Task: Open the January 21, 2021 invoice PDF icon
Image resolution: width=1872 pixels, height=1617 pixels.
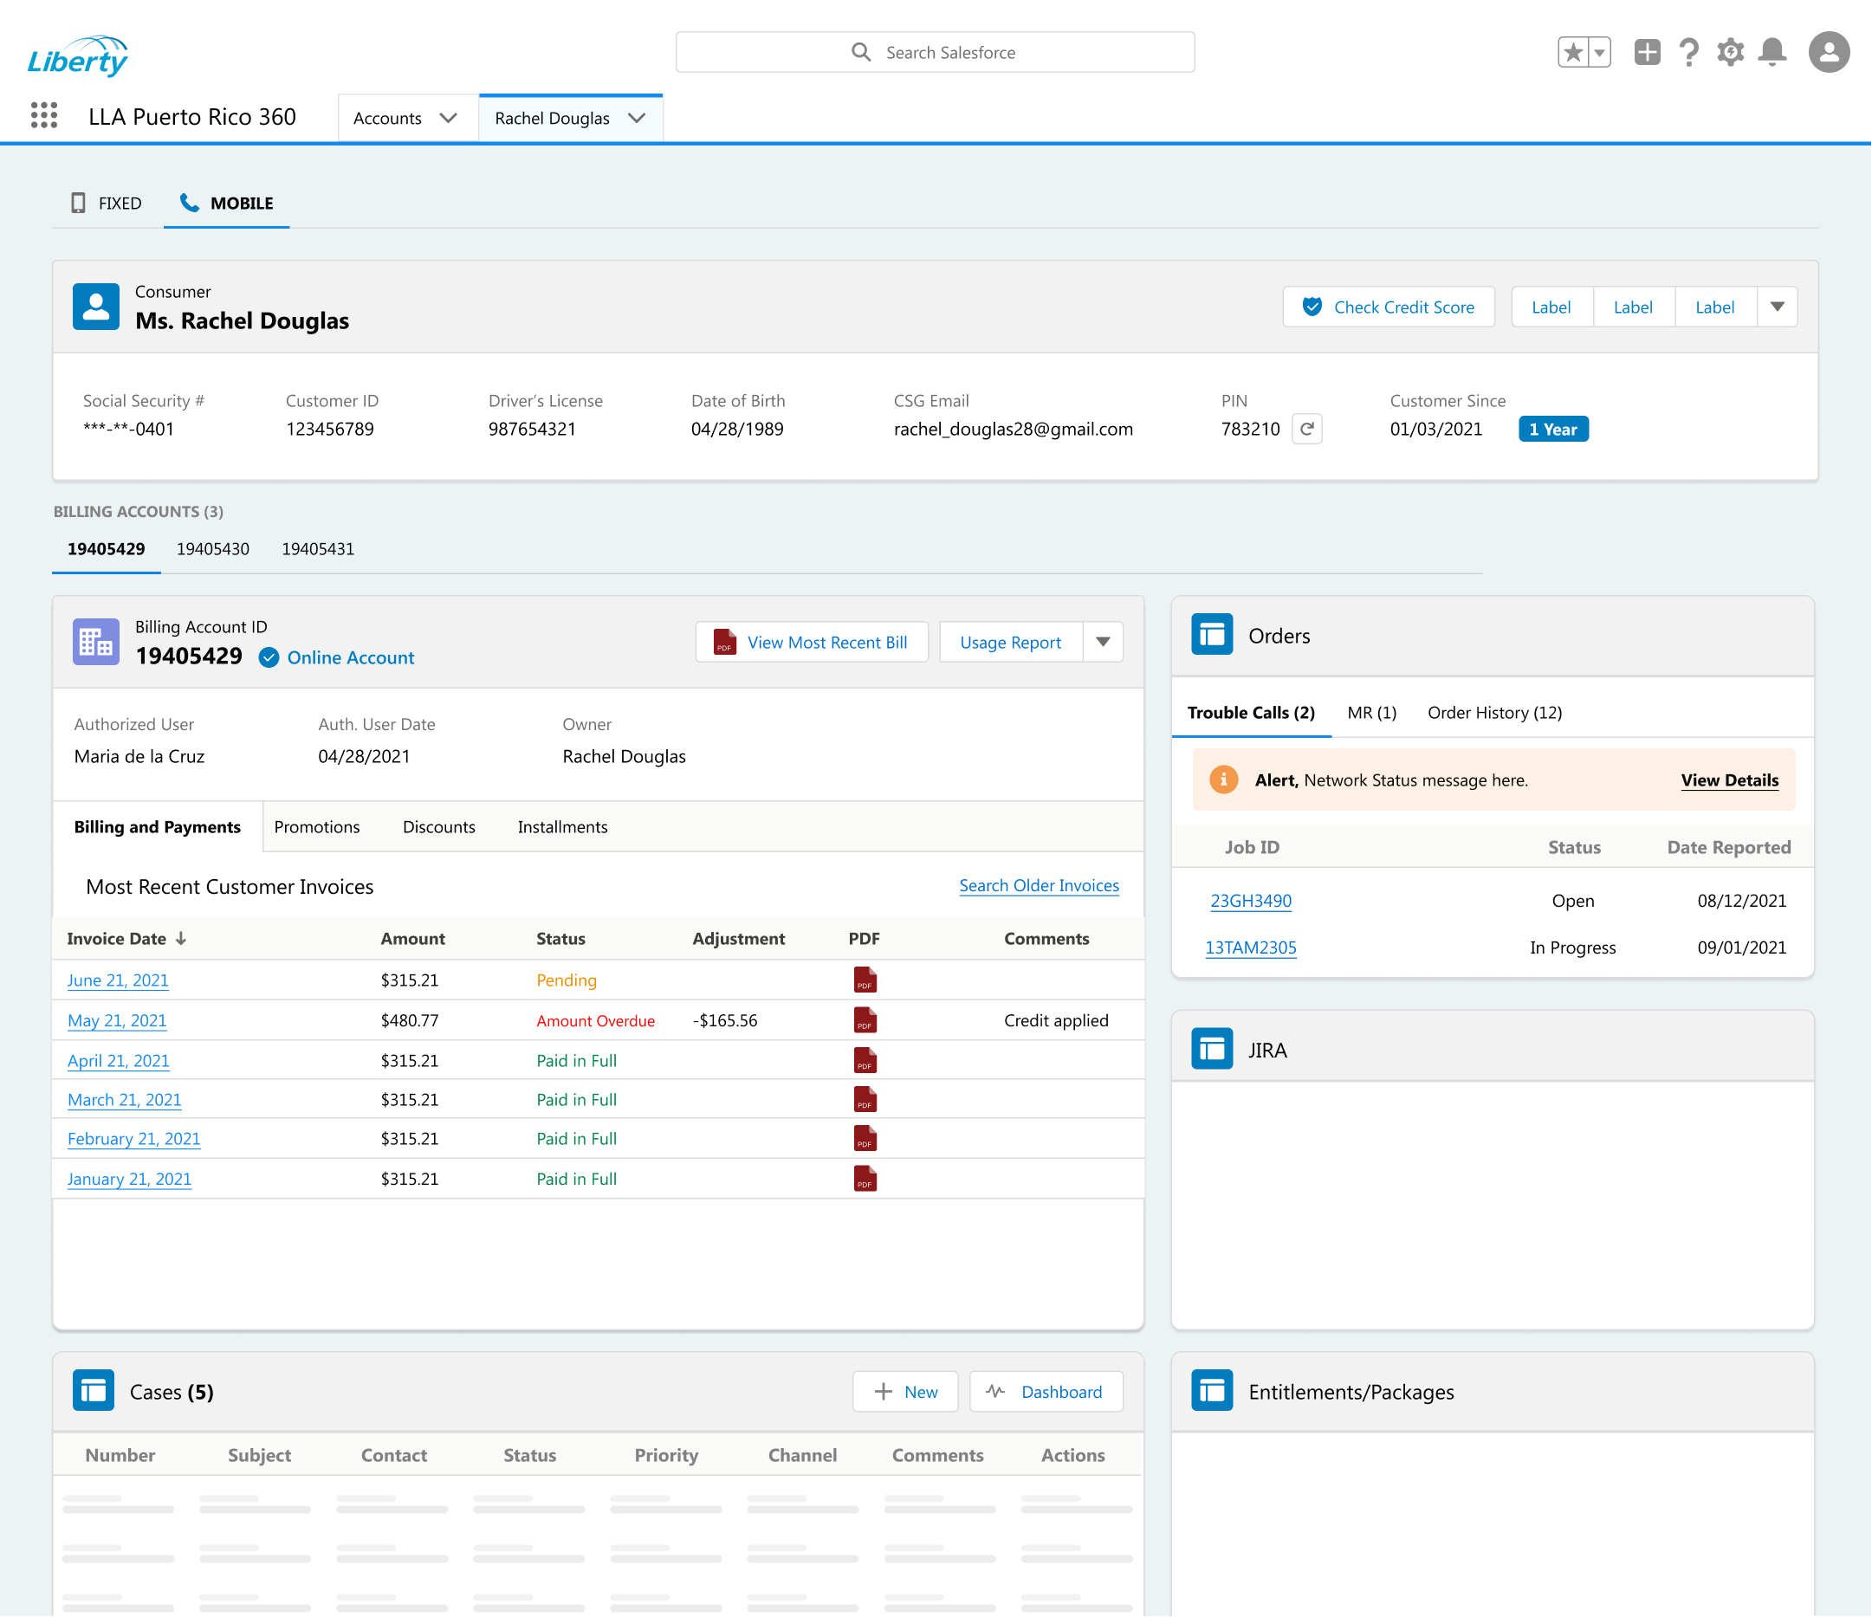Action: 865,1179
